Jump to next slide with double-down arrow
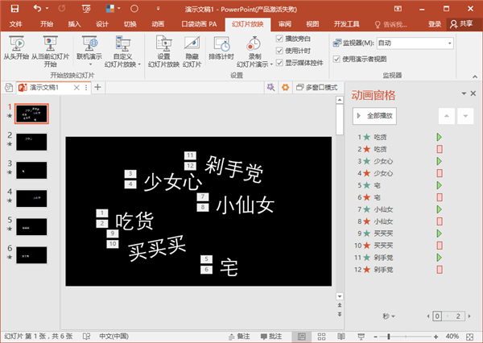Screen dimensions: 483x343 coord(340,314)
